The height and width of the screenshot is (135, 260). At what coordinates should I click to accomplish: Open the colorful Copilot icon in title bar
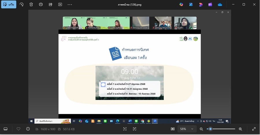[181, 5]
